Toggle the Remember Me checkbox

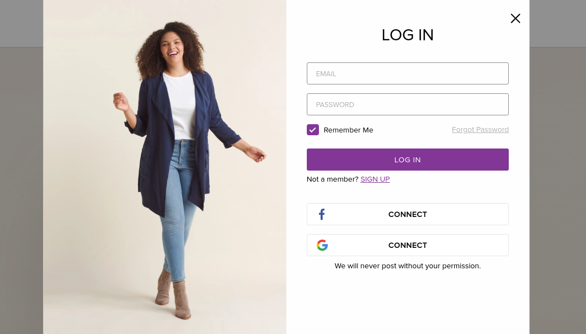[x=313, y=130]
